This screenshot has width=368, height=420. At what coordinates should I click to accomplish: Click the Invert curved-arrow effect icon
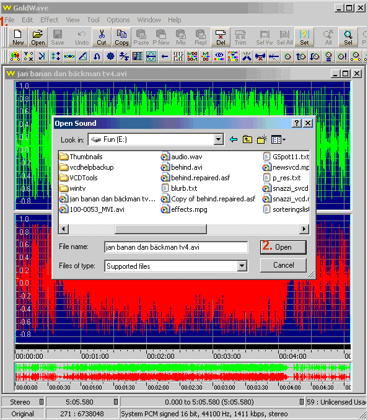pos(97,56)
